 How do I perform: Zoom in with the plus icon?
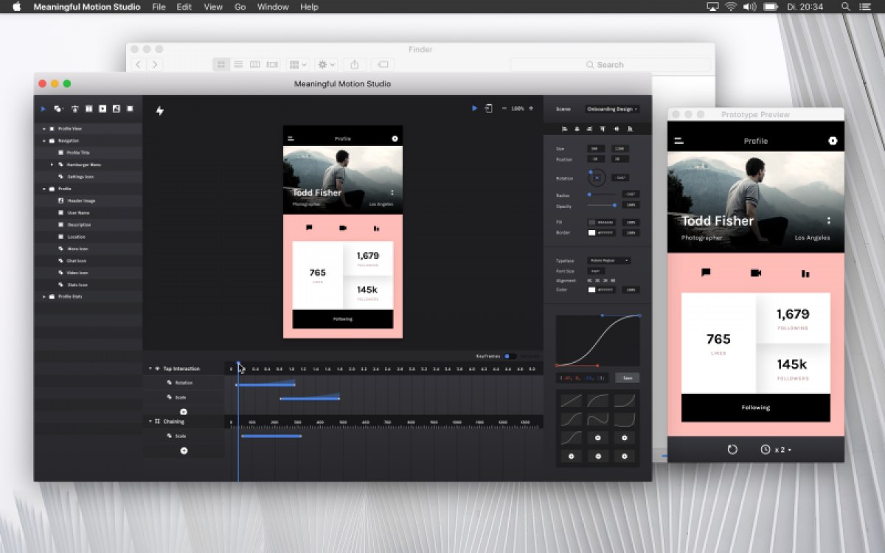pyautogui.click(x=532, y=108)
